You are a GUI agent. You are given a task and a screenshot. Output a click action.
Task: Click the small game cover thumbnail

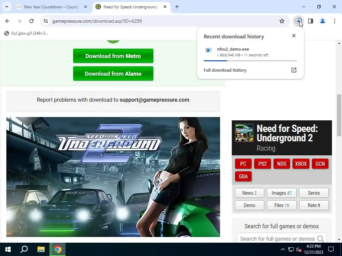point(244,133)
